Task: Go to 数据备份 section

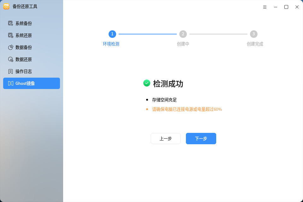Action: tap(32, 47)
